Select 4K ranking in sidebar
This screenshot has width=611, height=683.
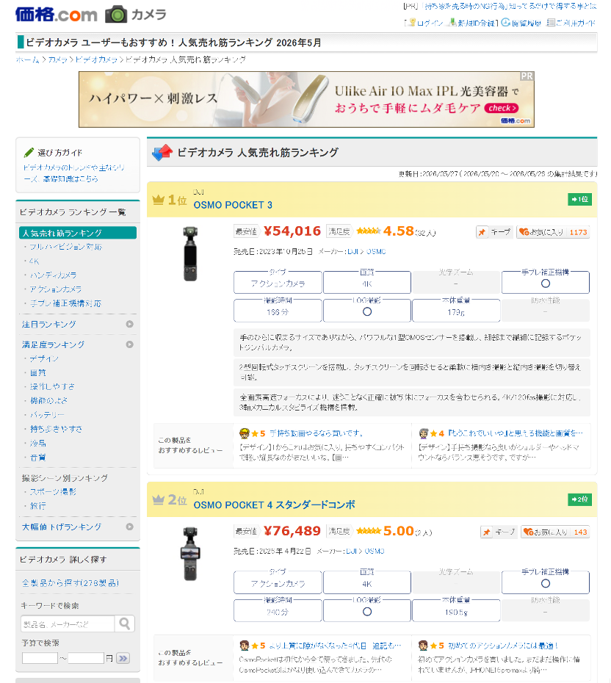click(34, 261)
